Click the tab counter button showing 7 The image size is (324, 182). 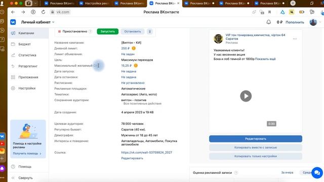[28, 4]
